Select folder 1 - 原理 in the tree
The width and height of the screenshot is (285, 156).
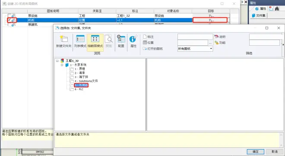tap(80, 69)
